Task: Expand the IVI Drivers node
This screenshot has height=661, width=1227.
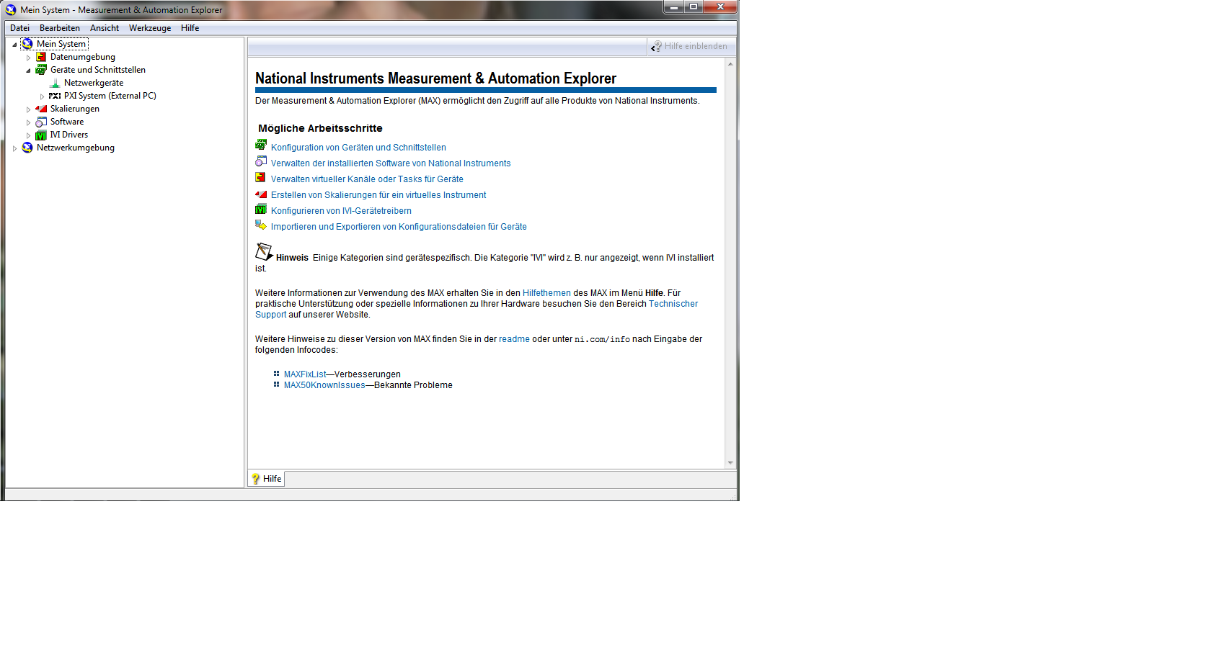Action: coord(28,135)
